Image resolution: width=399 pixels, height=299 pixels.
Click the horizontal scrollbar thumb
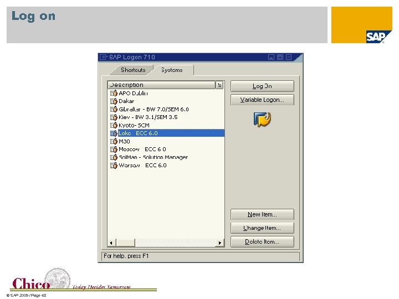coord(125,243)
